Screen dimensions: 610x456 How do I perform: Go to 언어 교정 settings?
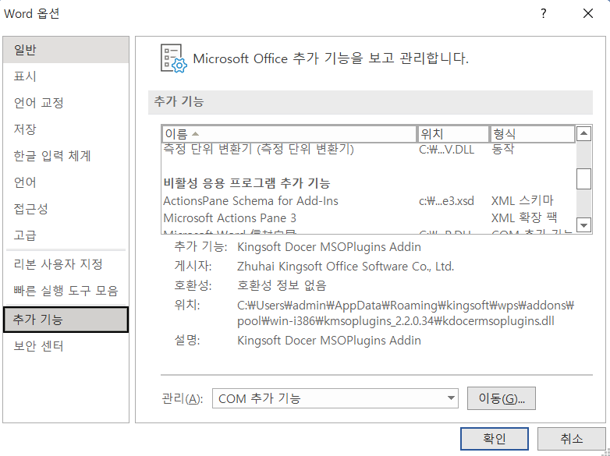coord(66,103)
